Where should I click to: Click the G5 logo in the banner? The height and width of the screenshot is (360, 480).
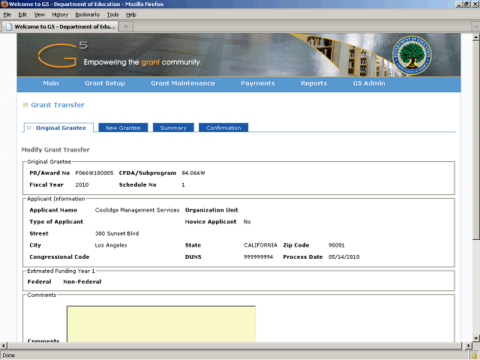[62, 55]
